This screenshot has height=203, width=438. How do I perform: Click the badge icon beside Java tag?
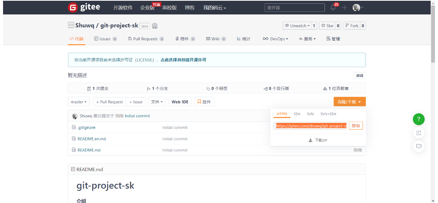coord(155,26)
